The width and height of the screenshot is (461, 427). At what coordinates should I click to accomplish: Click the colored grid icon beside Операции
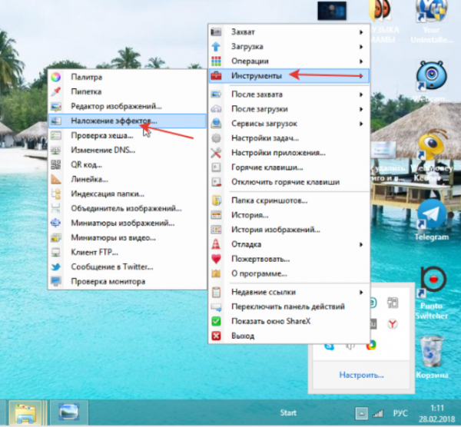216,61
